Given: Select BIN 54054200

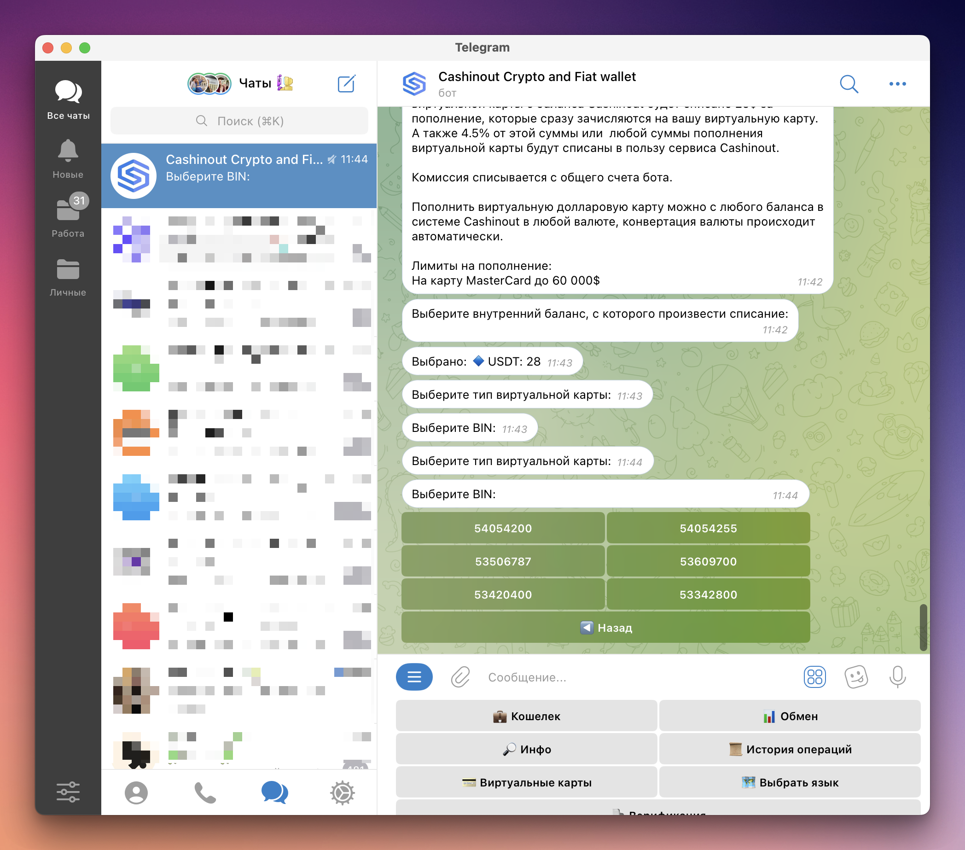Looking at the screenshot, I should pyautogui.click(x=503, y=528).
